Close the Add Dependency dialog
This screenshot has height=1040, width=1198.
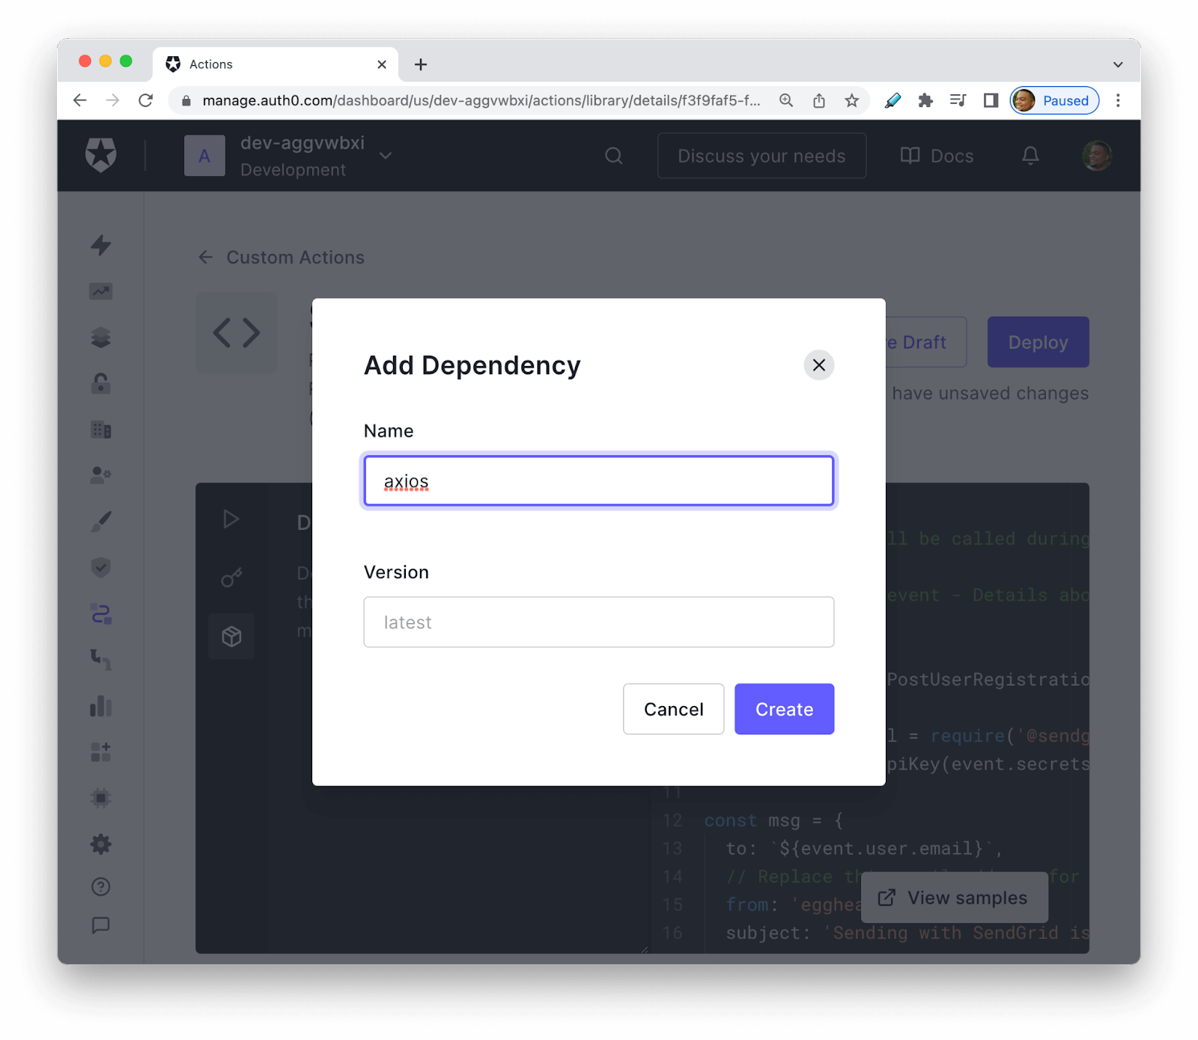(x=818, y=365)
